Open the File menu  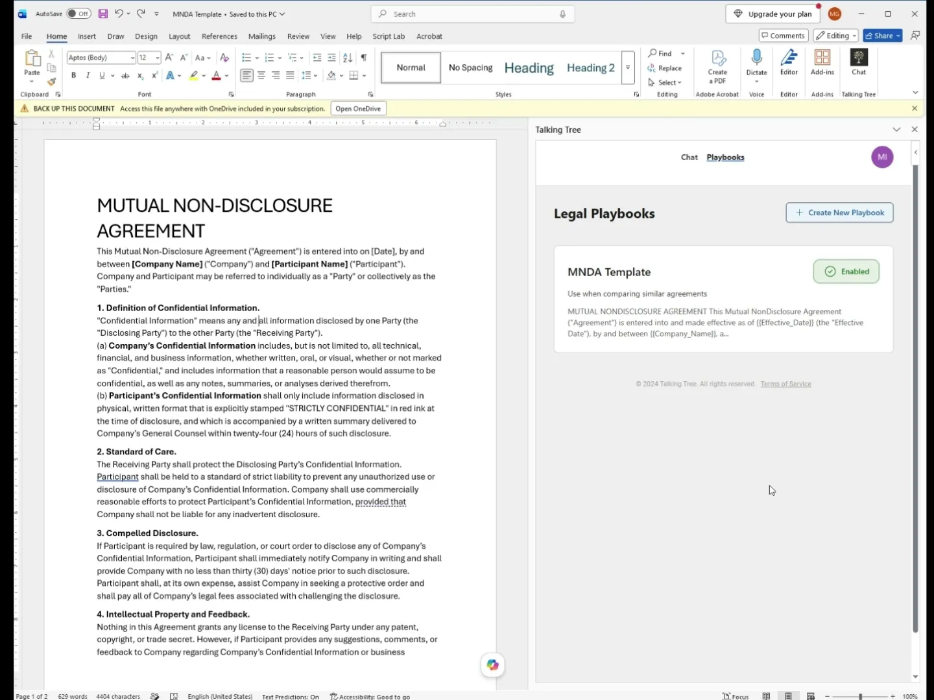click(x=27, y=36)
